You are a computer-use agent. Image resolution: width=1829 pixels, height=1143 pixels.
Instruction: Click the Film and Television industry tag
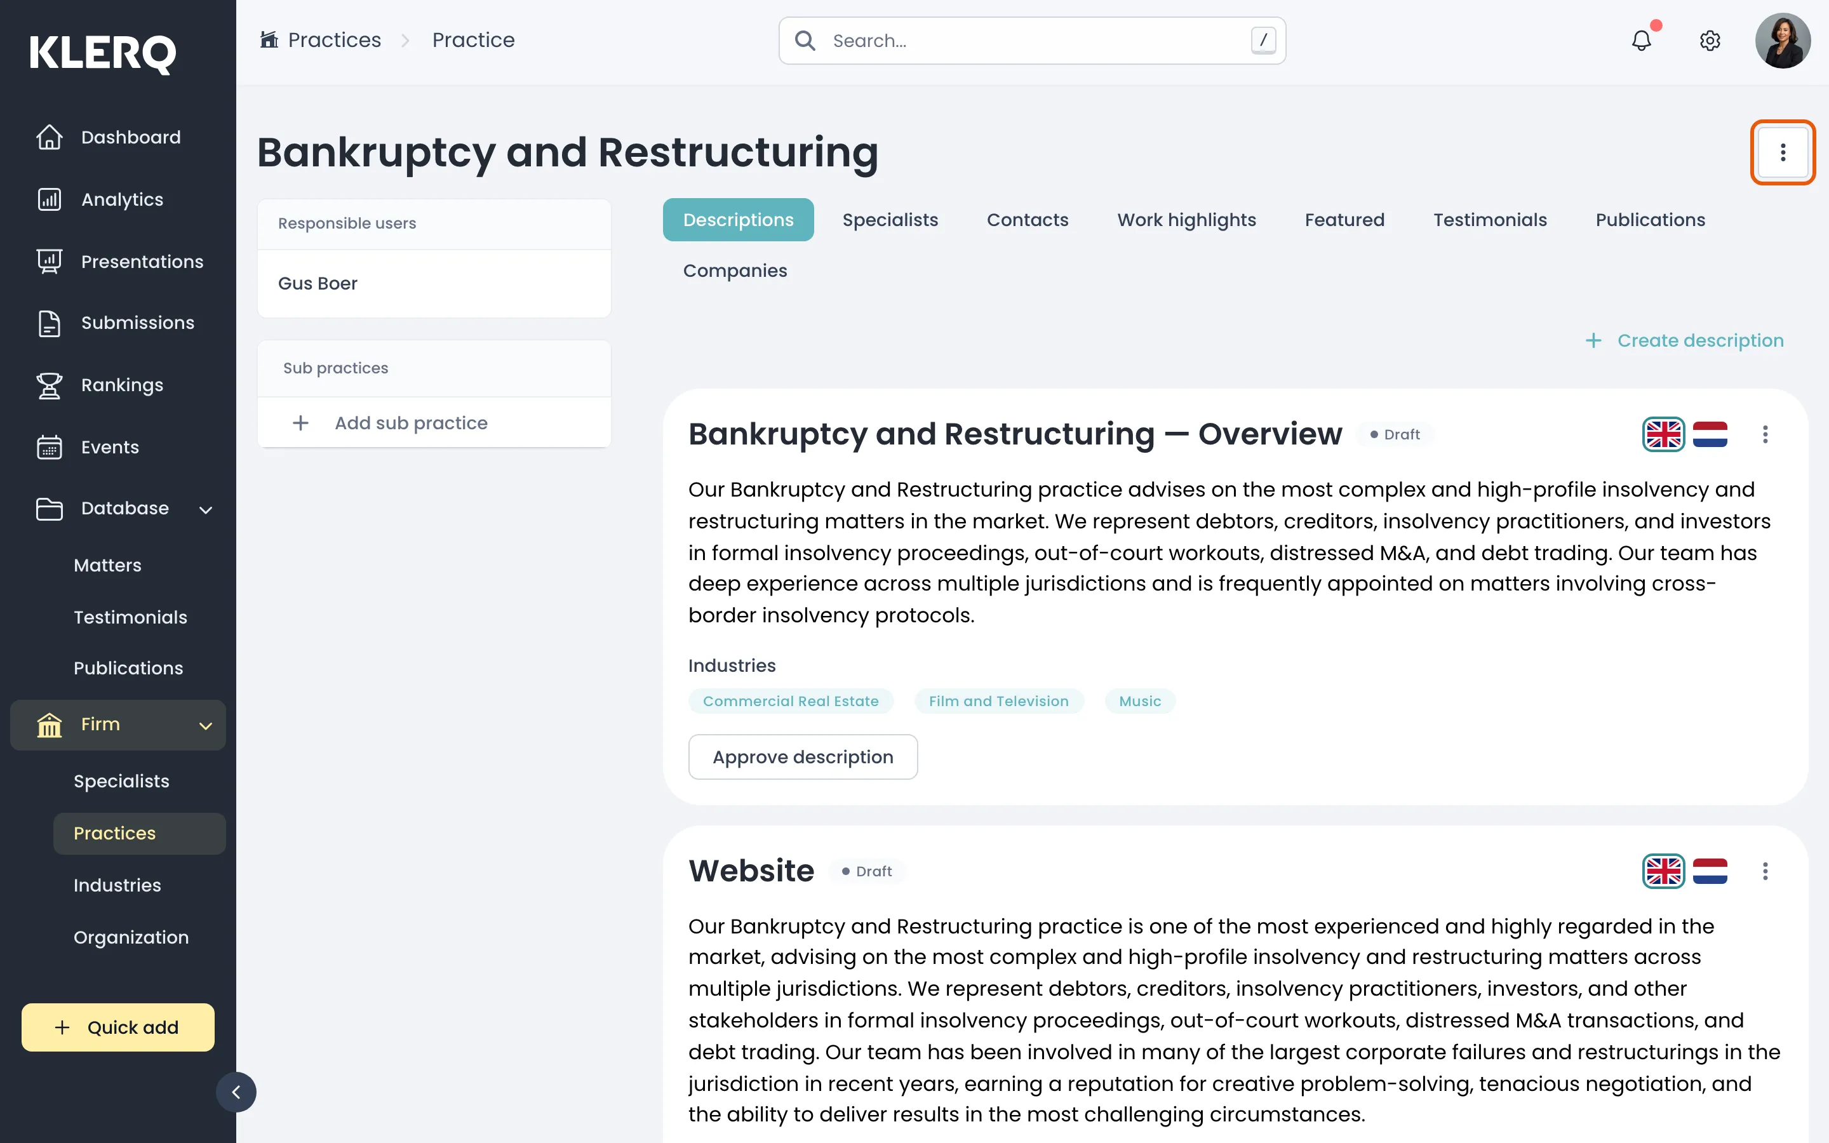(999, 702)
